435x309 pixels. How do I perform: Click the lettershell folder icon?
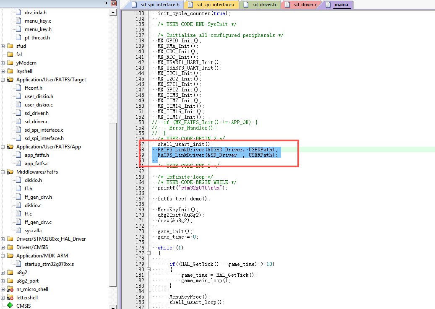coord(10,297)
